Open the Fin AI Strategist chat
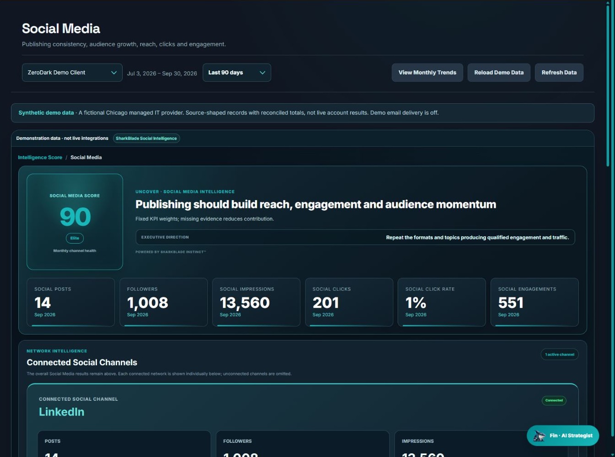Viewport: 615px width, 457px height. pyautogui.click(x=563, y=436)
